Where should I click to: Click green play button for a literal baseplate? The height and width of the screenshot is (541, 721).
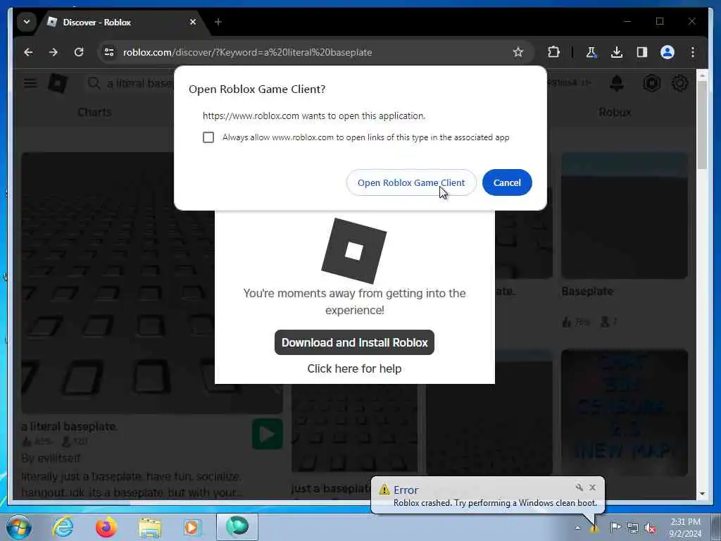click(267, 434)
